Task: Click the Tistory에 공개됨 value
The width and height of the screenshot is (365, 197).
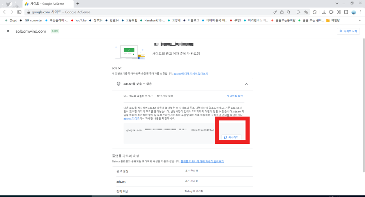Action: [x=194, y=191]
